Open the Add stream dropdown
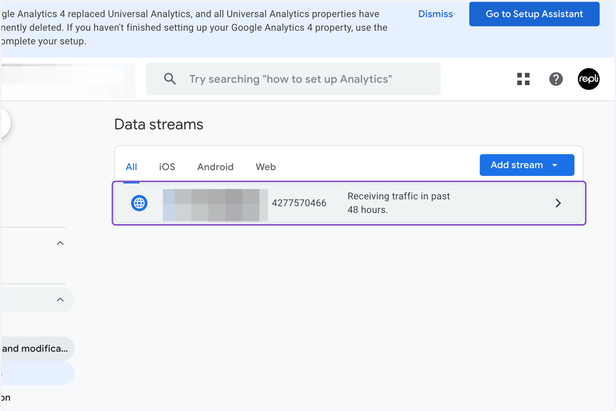 click(527, 165)
